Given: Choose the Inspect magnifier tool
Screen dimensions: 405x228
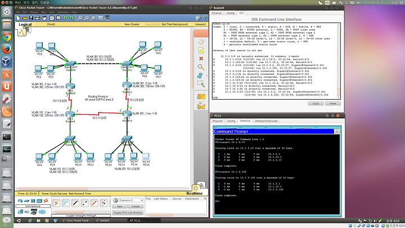Looking at the screenshot, I should click(201, 67).
